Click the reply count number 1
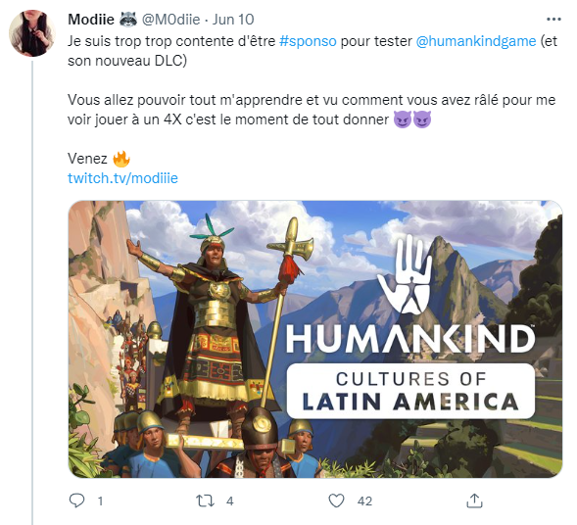The image size is (577, 525). pos(100,501)
